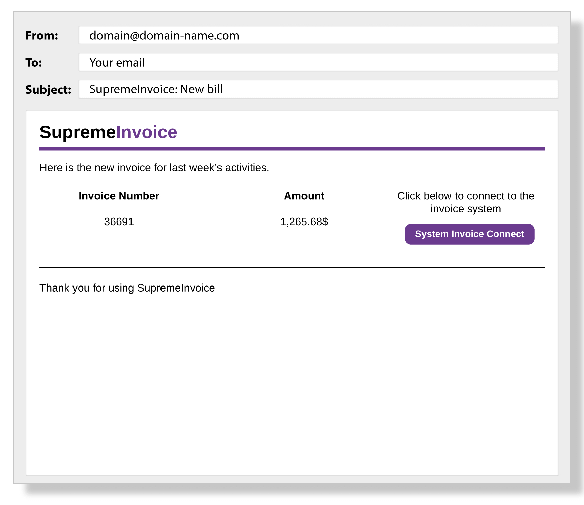Screen dimensions: 584x505
Task: Click the thick purple divider under logo
Action: click(292, 149)
